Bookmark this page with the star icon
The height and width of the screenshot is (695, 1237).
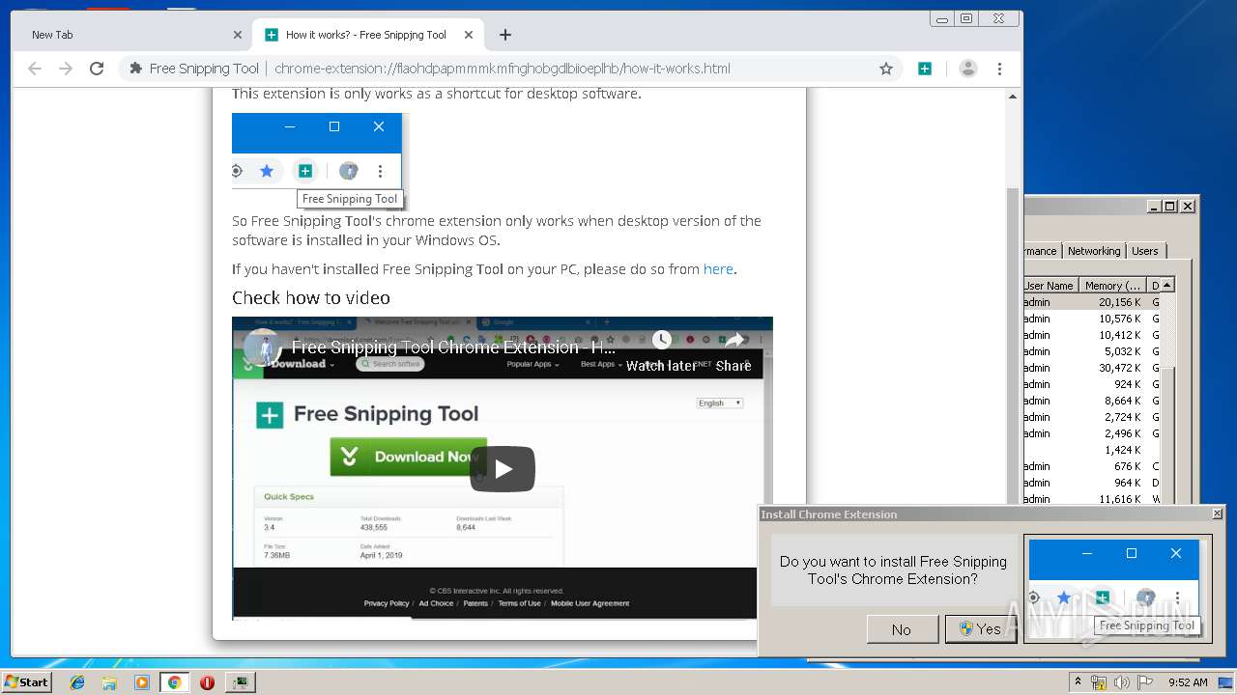(885, 69)
